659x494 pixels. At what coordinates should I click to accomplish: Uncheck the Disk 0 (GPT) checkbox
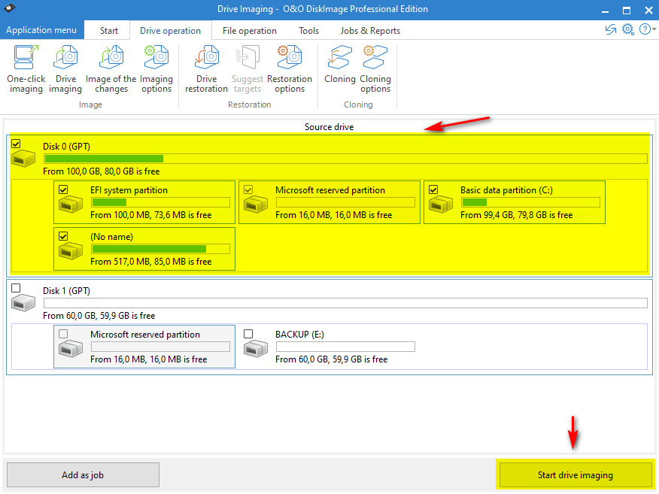[x=17, y=144]
